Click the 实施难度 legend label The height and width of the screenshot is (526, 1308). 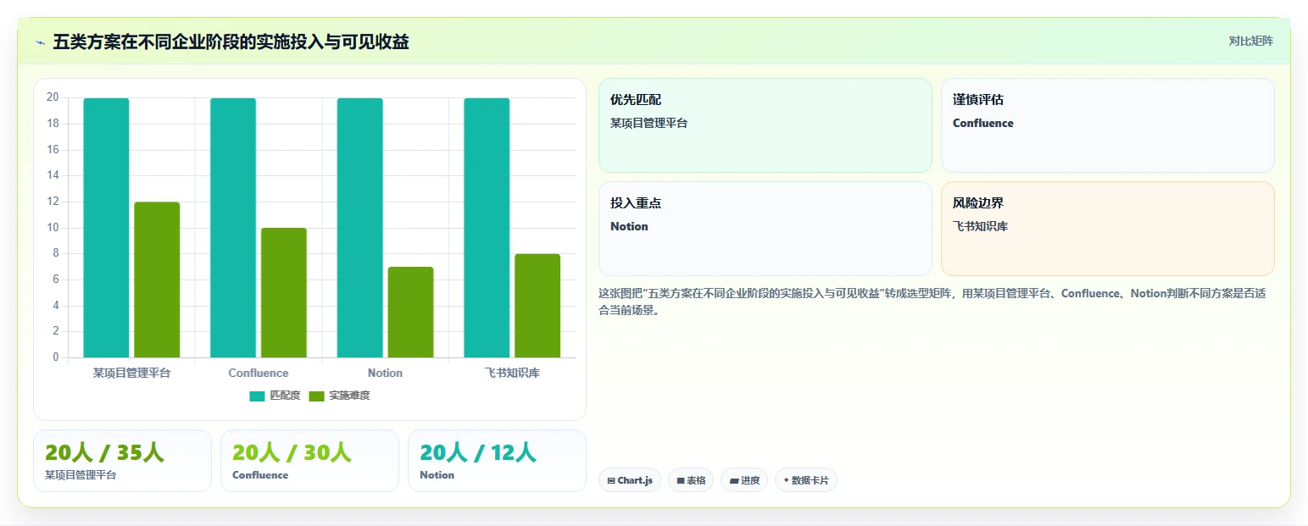point(349,396)
